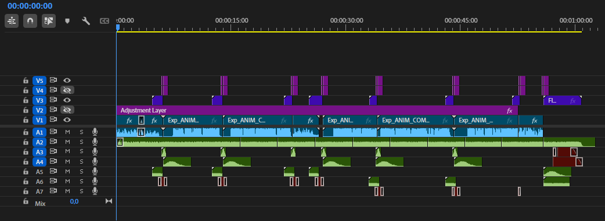Open Timeline display settings wrench

click(86, 21)
